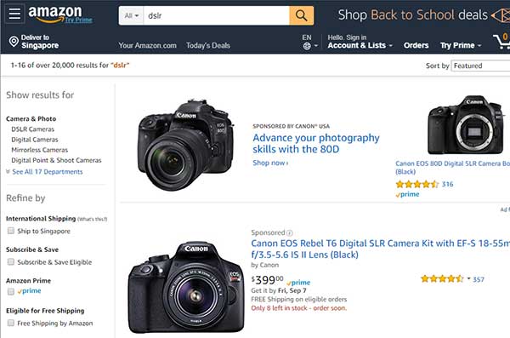Click the globe language icon
The width and height of the screenshot is (510, 338).
(307, 46)
